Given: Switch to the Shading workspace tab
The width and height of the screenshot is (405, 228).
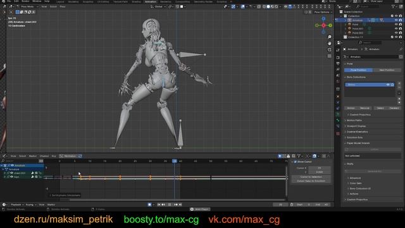Looking at the screenshot, I should click(137, 1).
